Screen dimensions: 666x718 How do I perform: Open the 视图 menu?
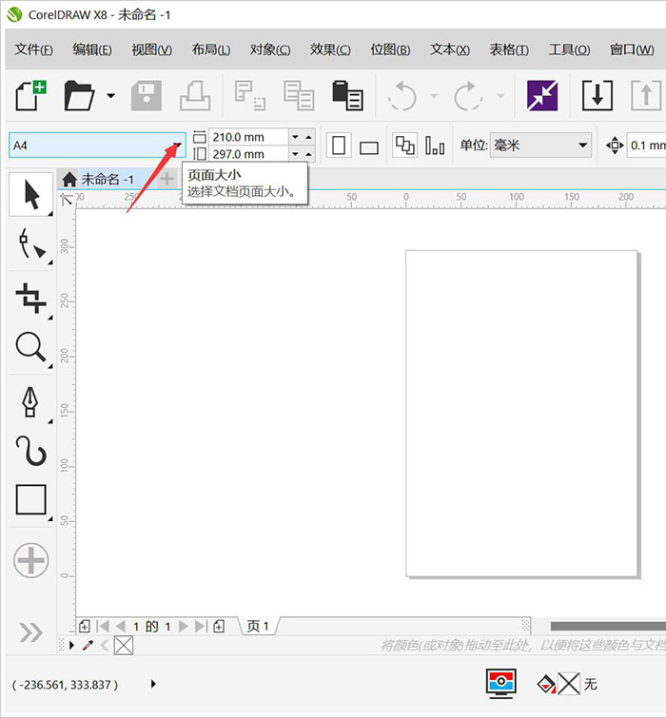(151, 49)
